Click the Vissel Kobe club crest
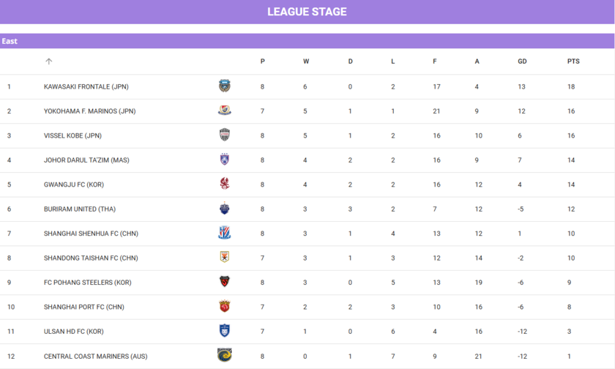The width and height of the screenshot is (615, 369). coord(225,135)
